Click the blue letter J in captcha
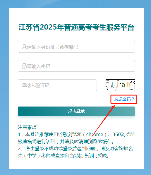Viewport: 151px width, 175px height. (112, 85)
